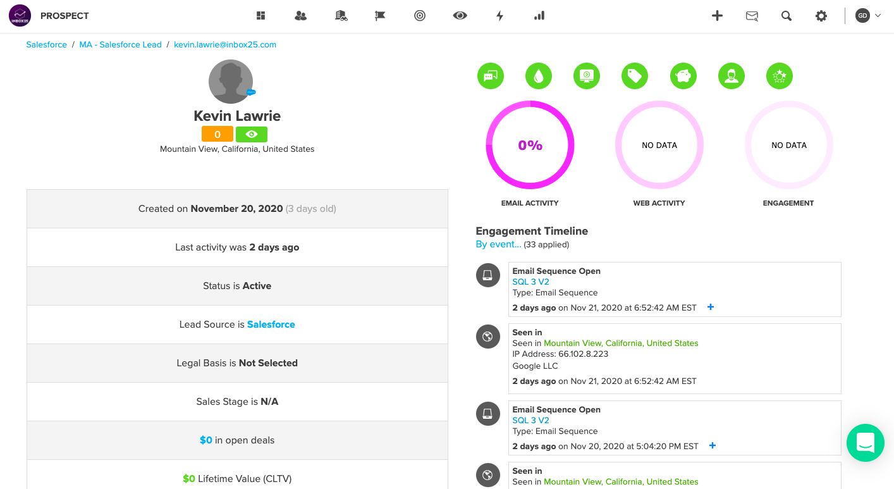
Task: Open the dashboard grid icon
Action: click(260, 16)
